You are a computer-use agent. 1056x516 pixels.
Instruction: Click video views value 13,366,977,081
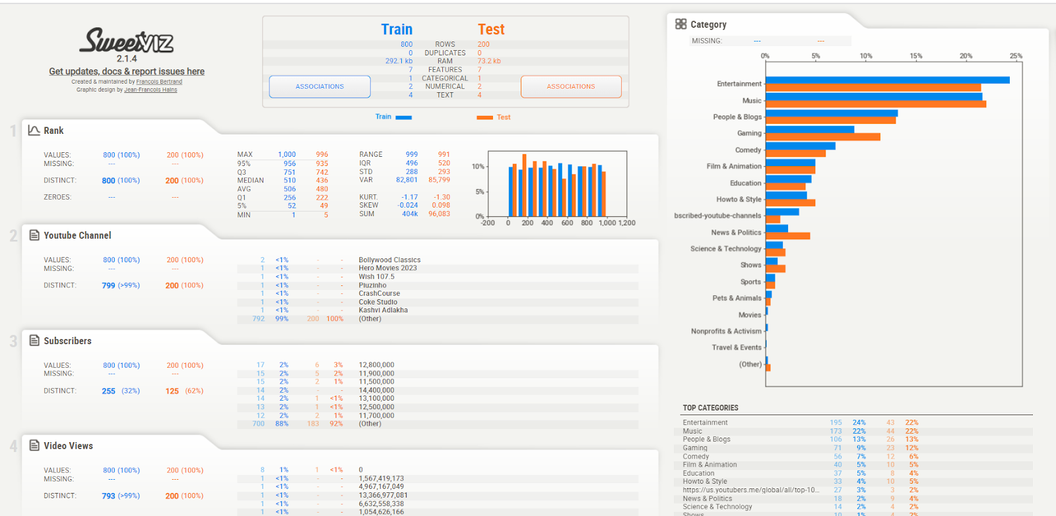click(383, 495)
